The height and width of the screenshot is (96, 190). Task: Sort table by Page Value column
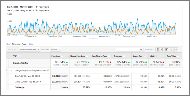click(171, 56)
